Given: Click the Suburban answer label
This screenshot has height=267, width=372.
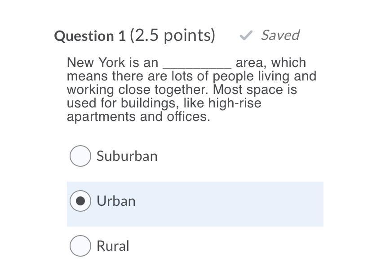Looking at the screenshot, I should (x=127, y=156).
